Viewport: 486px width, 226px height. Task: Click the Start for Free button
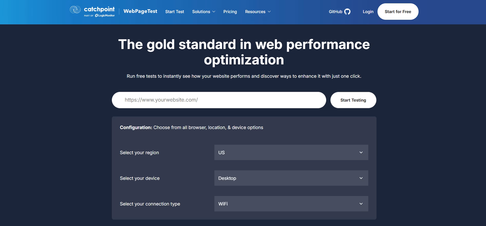[398, 12]
